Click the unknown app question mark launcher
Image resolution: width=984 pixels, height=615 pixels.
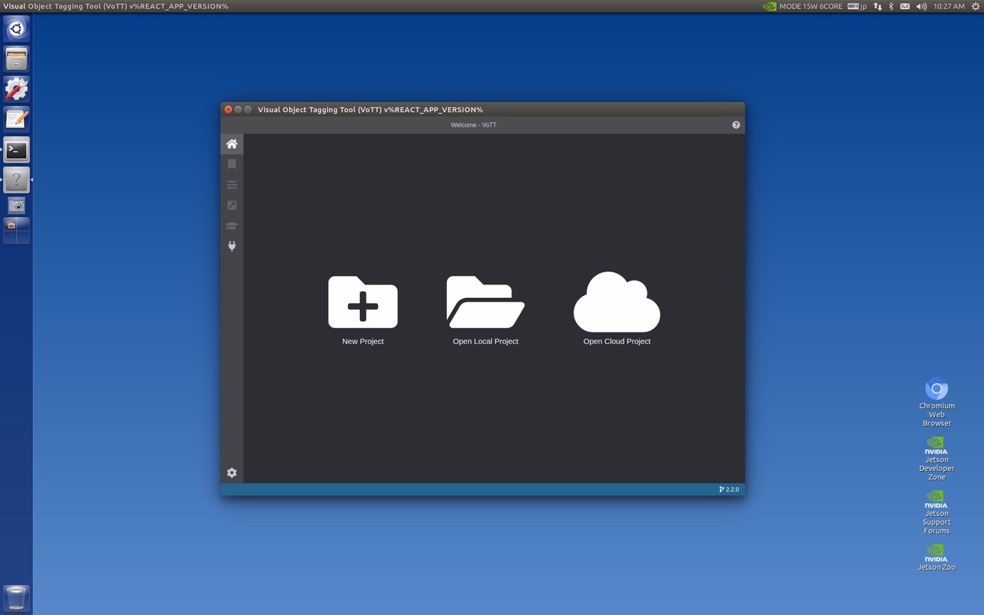[x=16, y=180]
